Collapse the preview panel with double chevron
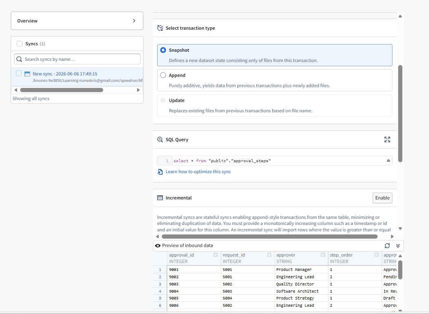Viewport: 429px width, 314px height. click(x=398, y=245)
